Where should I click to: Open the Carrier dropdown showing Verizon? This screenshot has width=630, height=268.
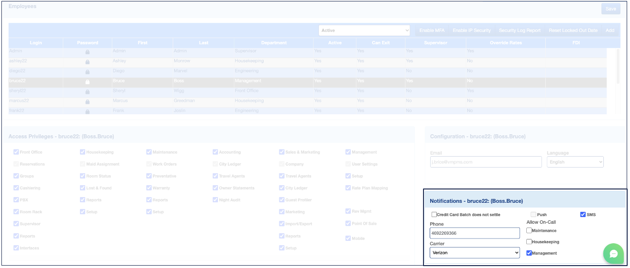474,253
